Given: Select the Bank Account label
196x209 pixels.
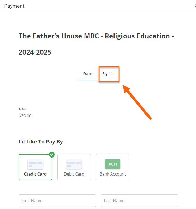Looking at the screenshot, I should click(x=113, y=174).
